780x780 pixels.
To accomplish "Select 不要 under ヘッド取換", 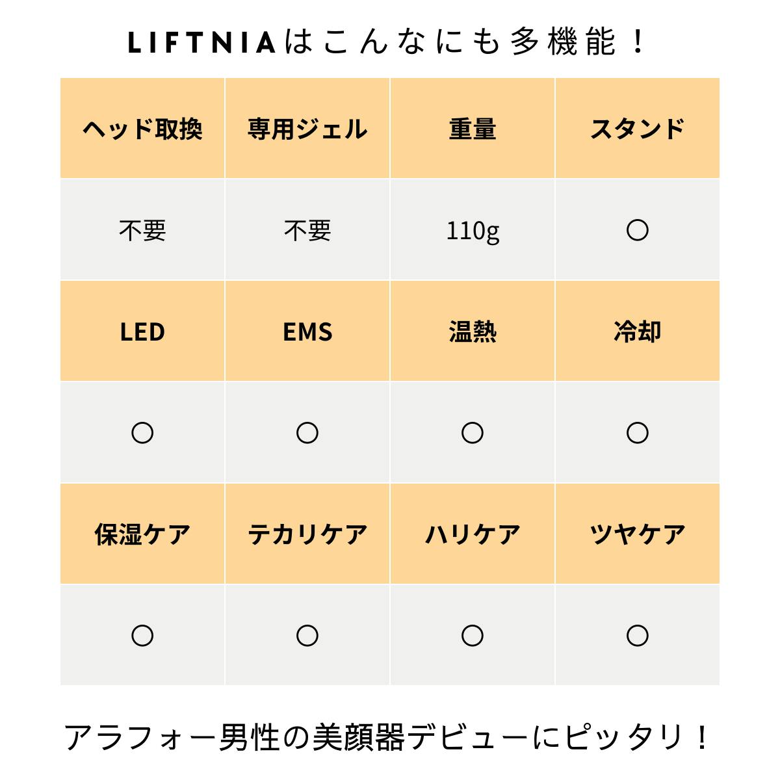I will [x=142, y=230].
